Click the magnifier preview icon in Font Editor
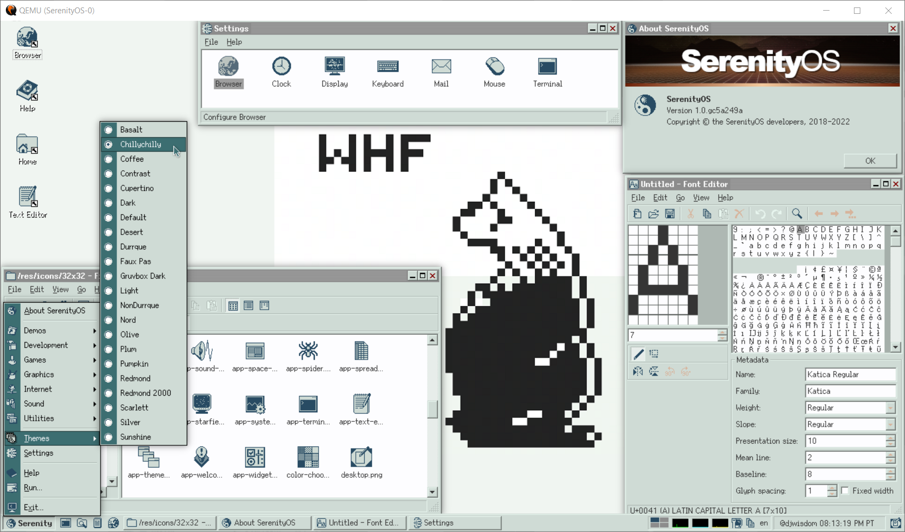This screenshot has width=905, height=532. point(797,214)
